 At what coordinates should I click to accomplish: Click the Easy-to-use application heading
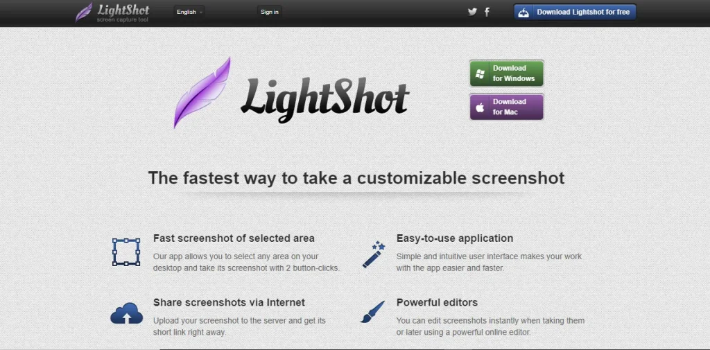pyautogui.click(x=455, y=238)
